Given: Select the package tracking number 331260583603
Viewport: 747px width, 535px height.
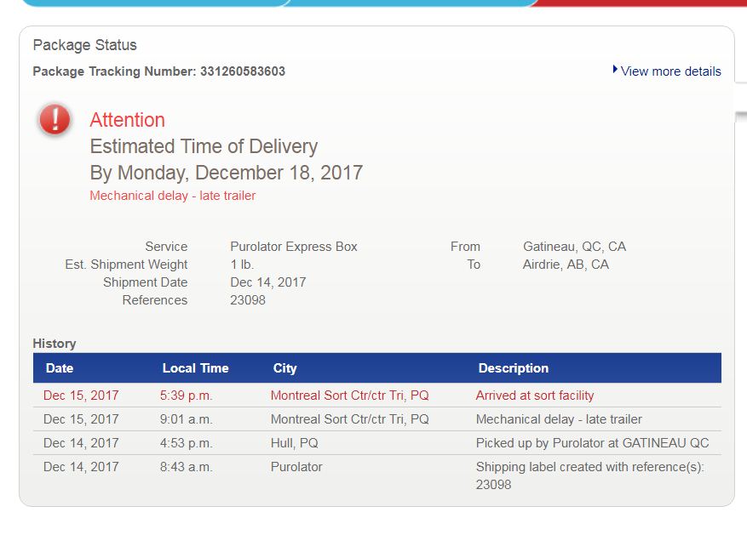Looking at the screenshot, I should point(243,71).
